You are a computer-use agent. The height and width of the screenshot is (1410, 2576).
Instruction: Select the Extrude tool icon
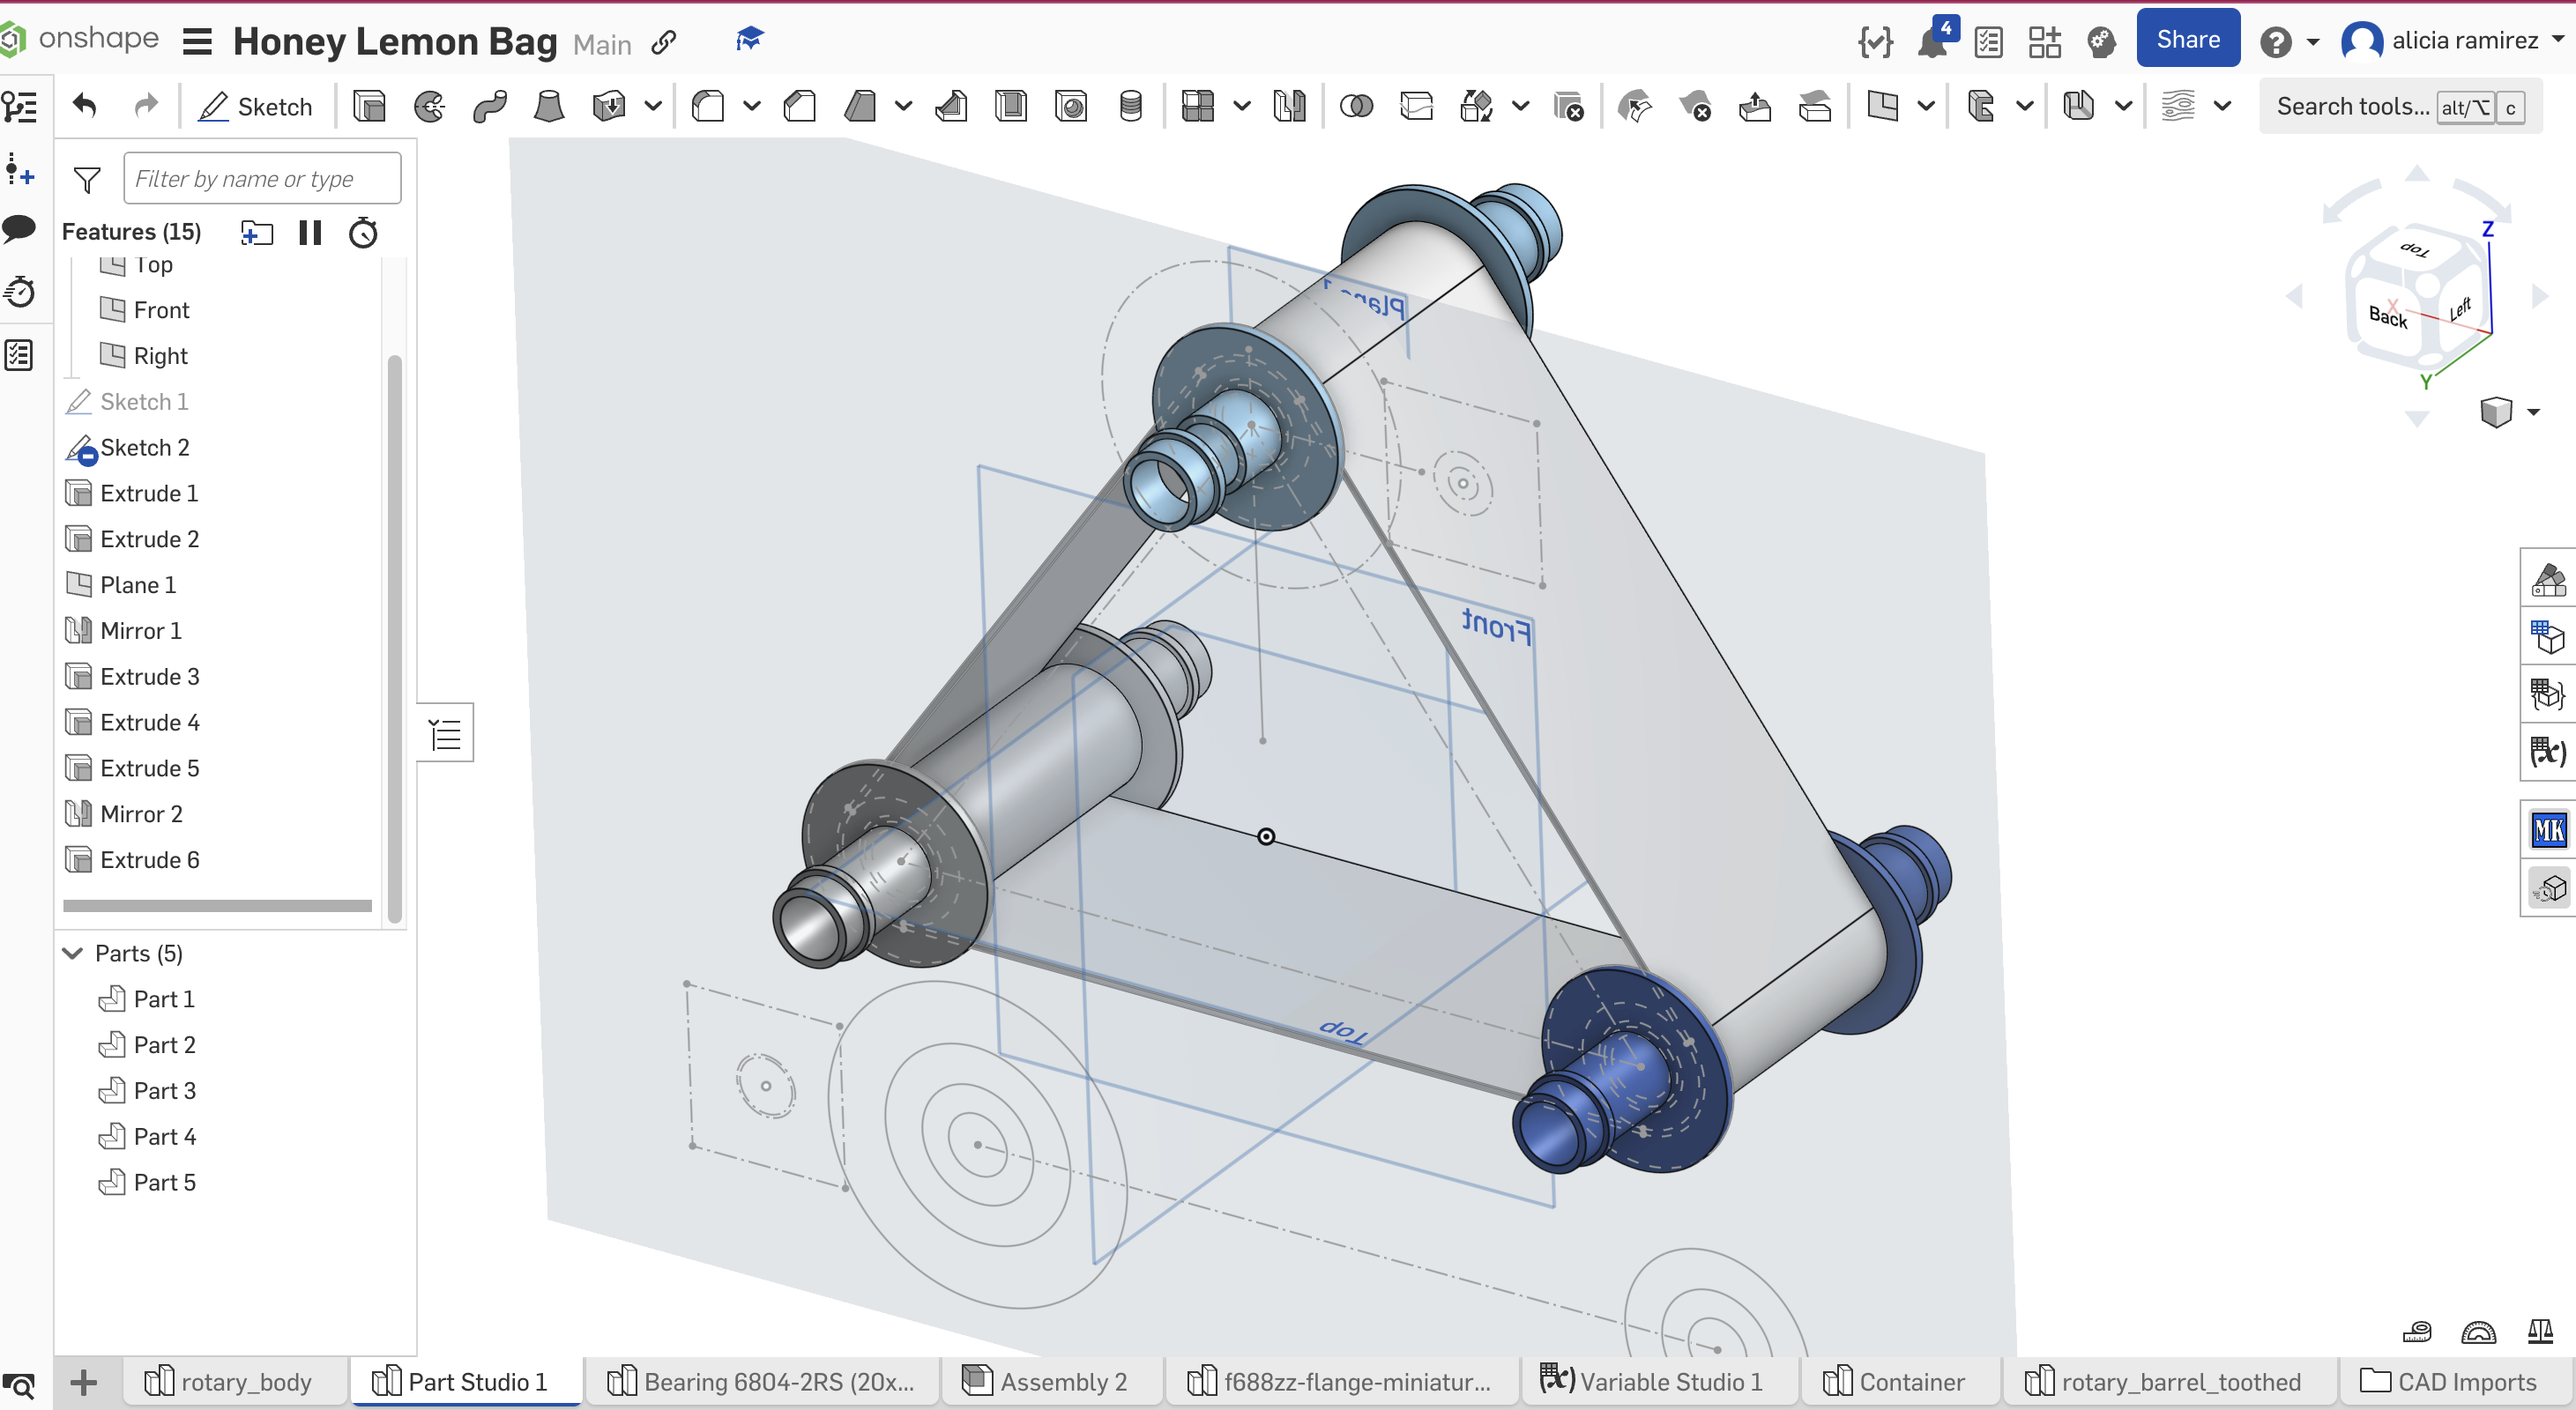tap(369, 106)
